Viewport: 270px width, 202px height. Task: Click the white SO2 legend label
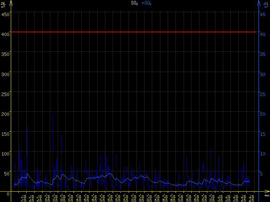coord(134,3)
